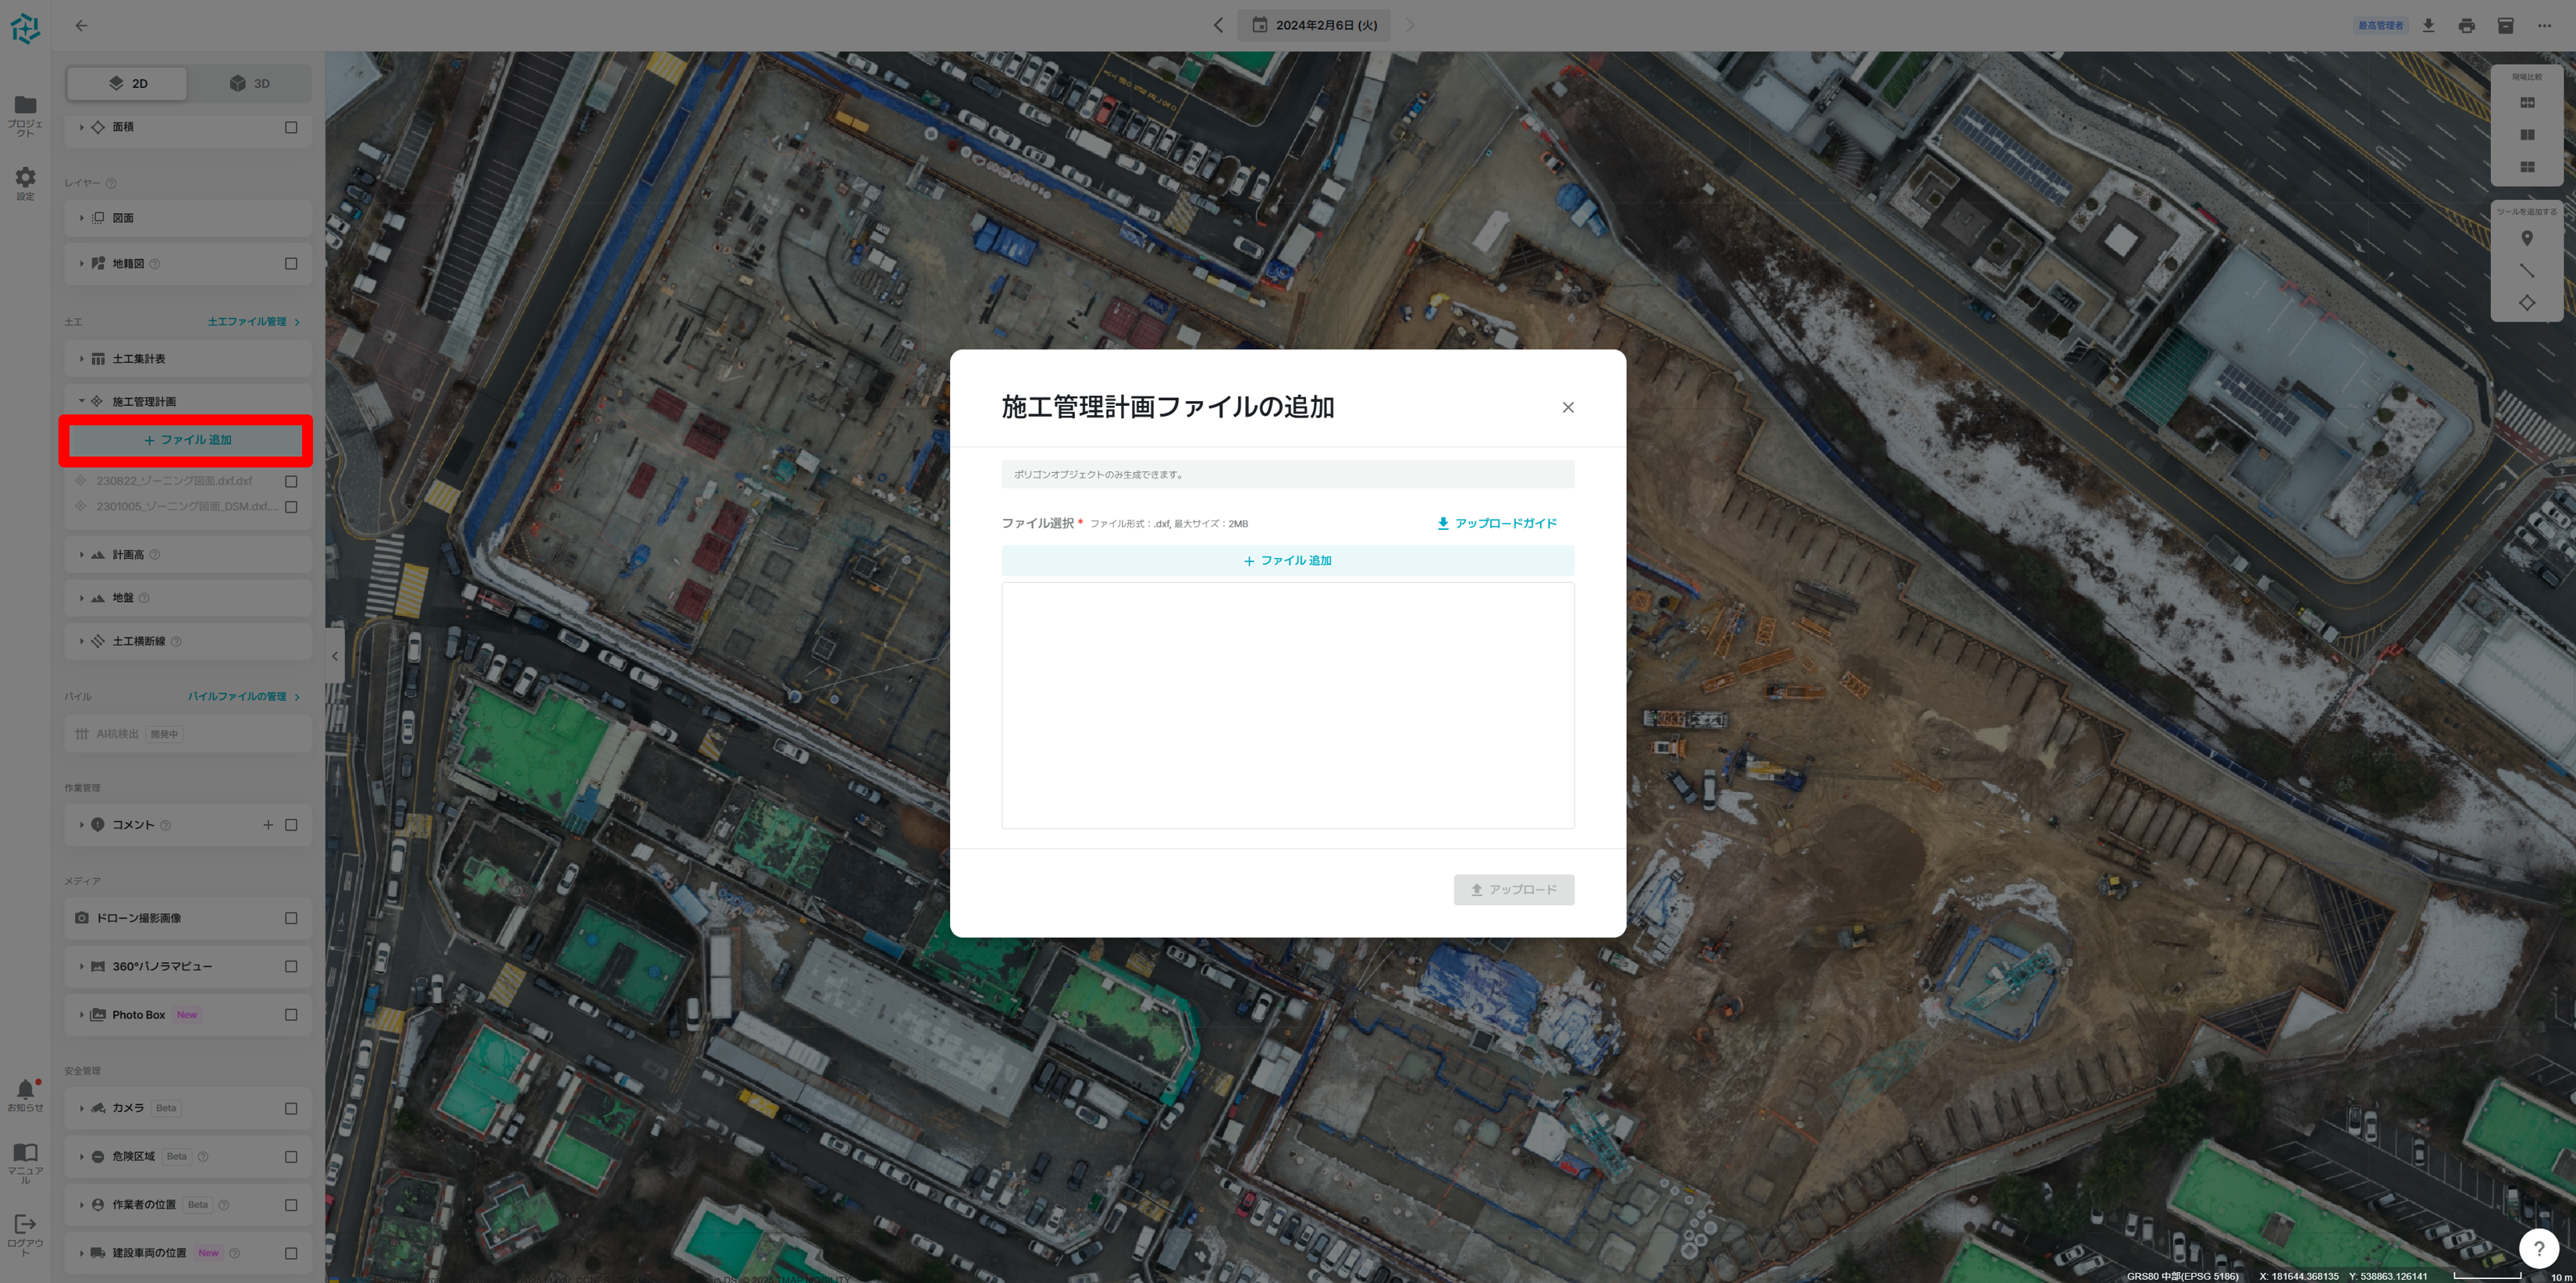
Task: Open the アップロードガイド link
Action: pos(1496,523)
